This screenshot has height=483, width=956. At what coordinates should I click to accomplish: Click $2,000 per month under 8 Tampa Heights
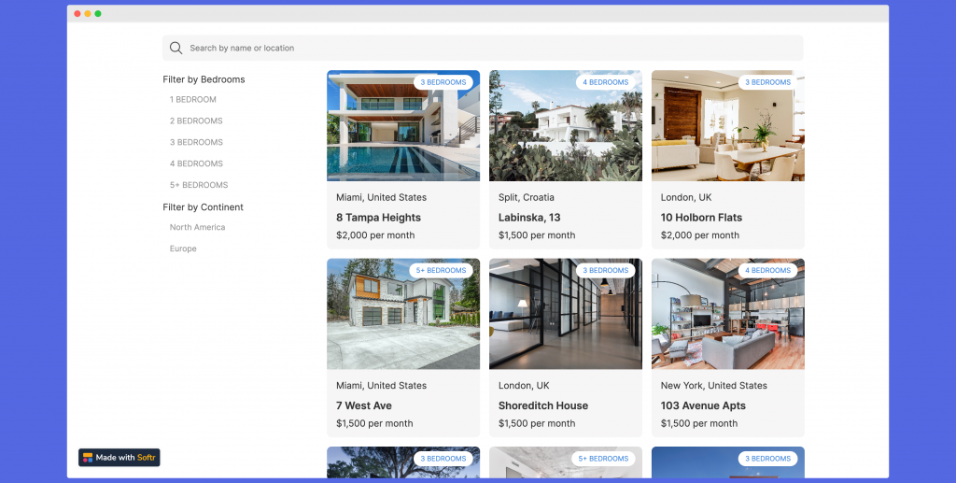375,235
